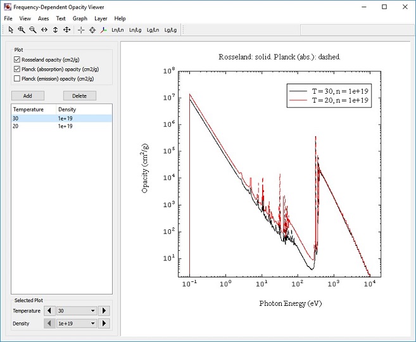This screenshot has height=342, width=416.
Task: Select the four-way pan tool
Action: (x=66, y=30)
